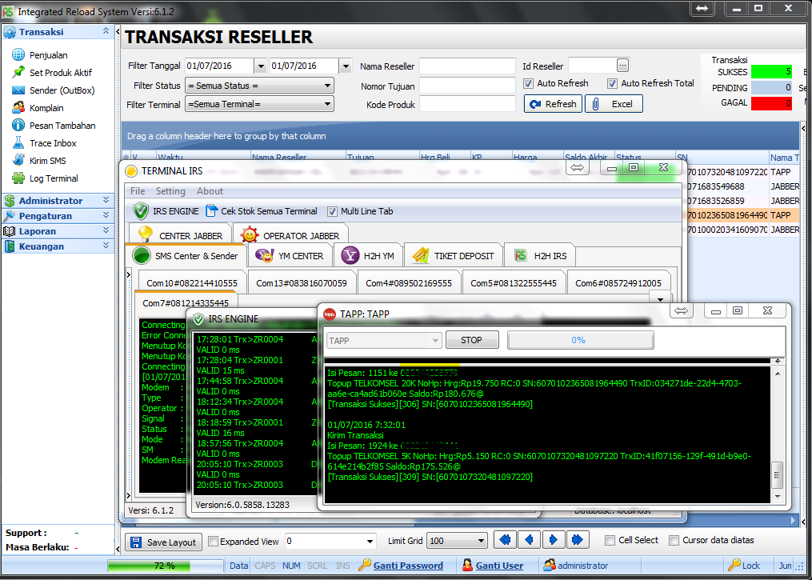812x580 pixels.
Task: Go to first page arrow
Action: 506,540
